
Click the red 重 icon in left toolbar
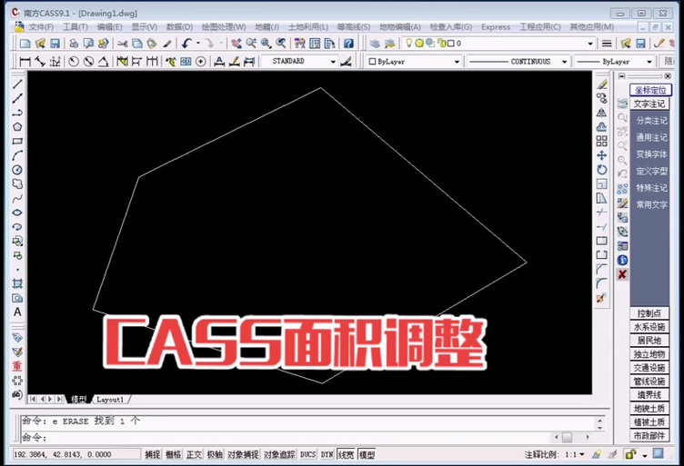click(x=17, y=366)
